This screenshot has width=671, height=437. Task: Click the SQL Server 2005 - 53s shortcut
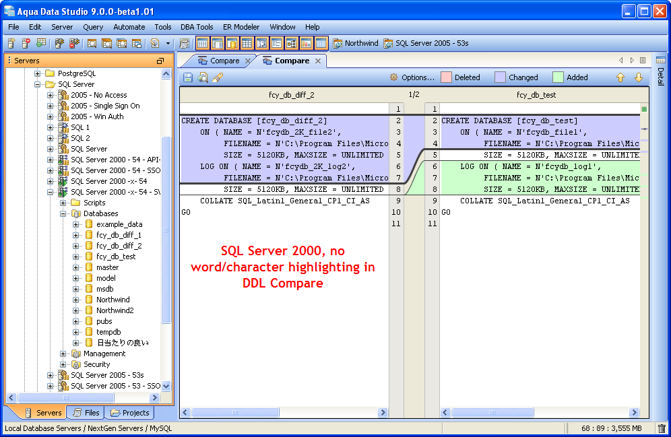[426, 43]
